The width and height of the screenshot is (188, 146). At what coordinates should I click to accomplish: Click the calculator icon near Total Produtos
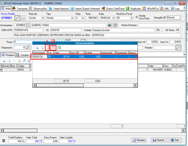(4, 141)
